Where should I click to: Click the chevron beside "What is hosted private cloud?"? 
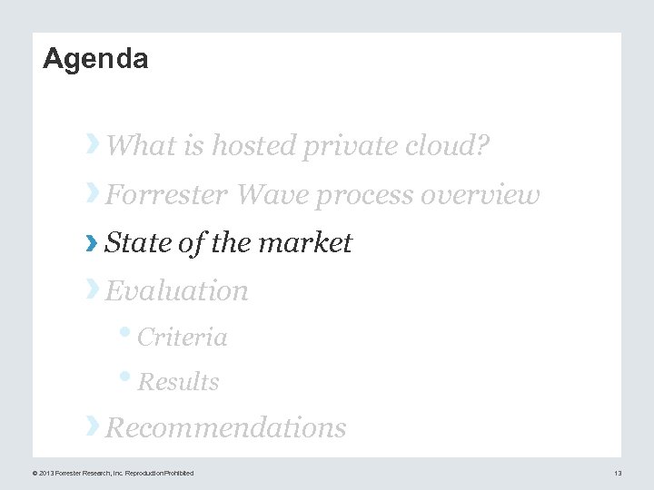coord(92,142)
